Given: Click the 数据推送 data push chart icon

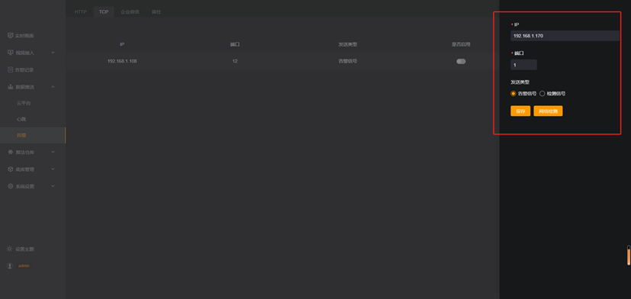Looking at the screenshot, I should click(11, 87).
